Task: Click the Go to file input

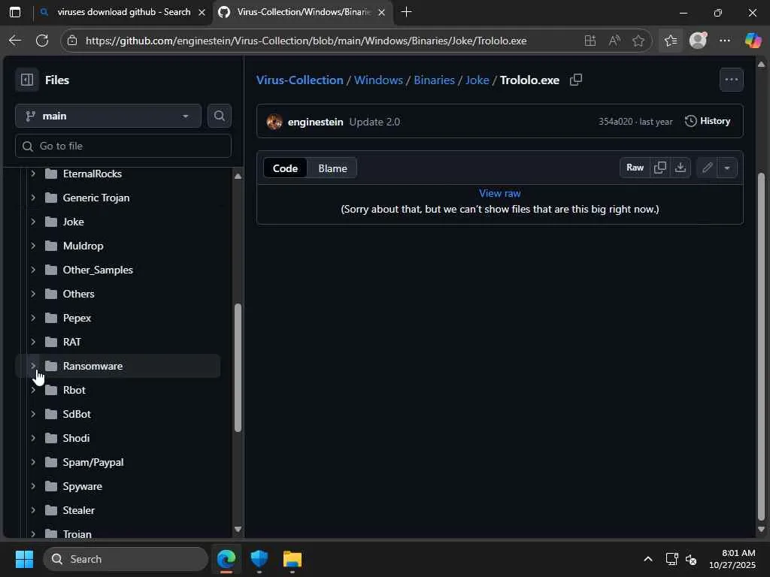Action: coord(123,146)
